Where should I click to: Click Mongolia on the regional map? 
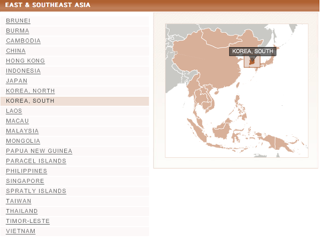222,39
